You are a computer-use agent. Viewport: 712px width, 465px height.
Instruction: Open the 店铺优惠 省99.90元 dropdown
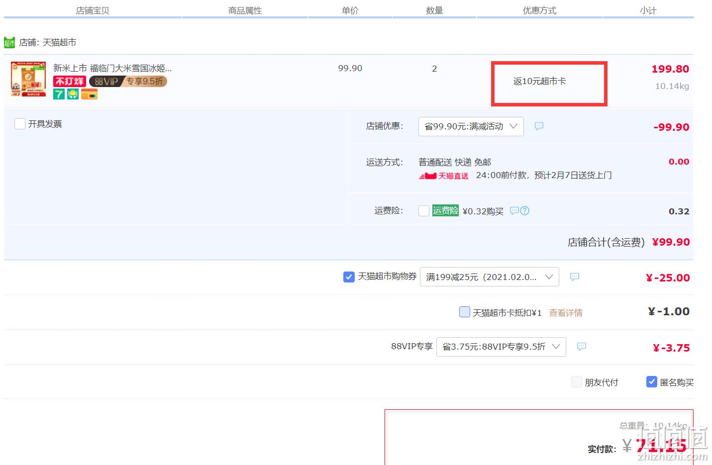point(471,126)
